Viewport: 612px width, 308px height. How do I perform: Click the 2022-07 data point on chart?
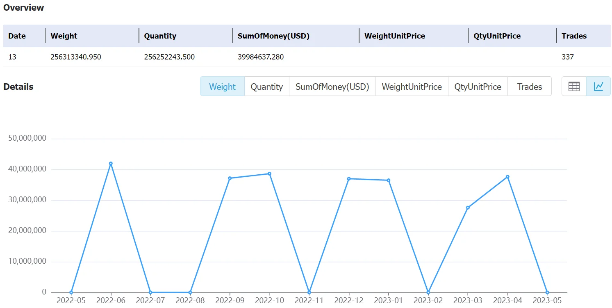(x=150, y=292)
